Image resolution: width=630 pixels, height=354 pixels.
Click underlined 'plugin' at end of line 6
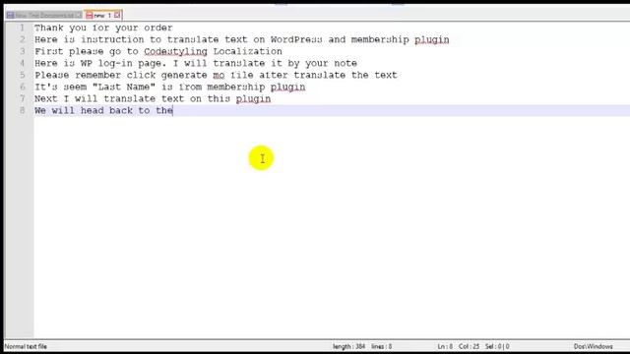pyautogui.click(x=287, y=88)
